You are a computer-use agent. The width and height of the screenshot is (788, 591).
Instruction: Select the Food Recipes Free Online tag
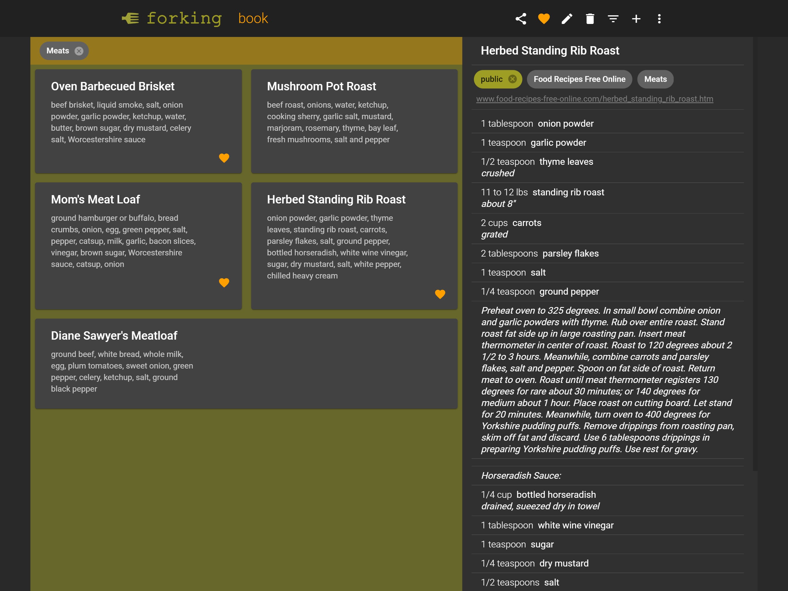[579, 79]
